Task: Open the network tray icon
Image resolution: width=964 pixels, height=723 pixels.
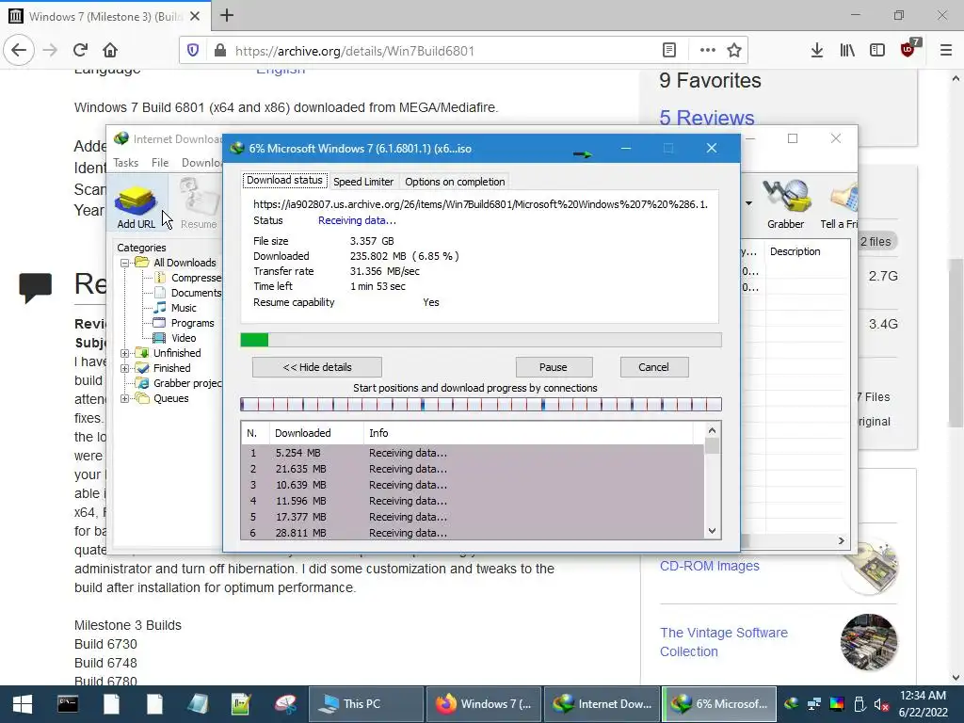Action: [814, 704]
